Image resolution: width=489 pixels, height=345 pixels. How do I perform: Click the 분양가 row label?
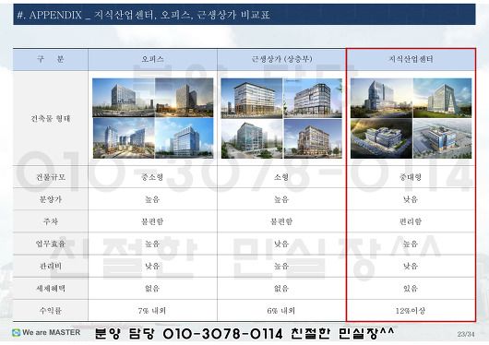click(51, 199)
